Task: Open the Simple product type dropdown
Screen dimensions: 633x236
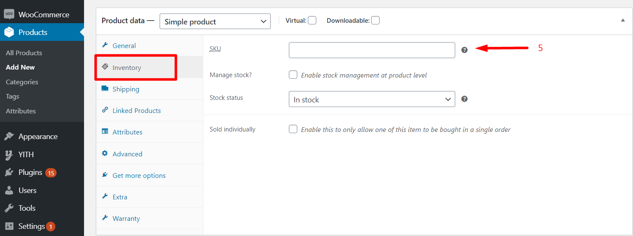Action: (215, 21)
